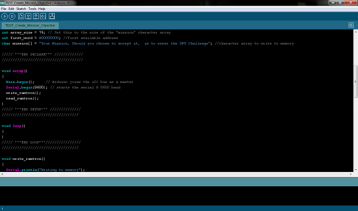The image size is (358, 211).
Task: Click the "Wire.begin();" statement
Action: click(20, 82)
